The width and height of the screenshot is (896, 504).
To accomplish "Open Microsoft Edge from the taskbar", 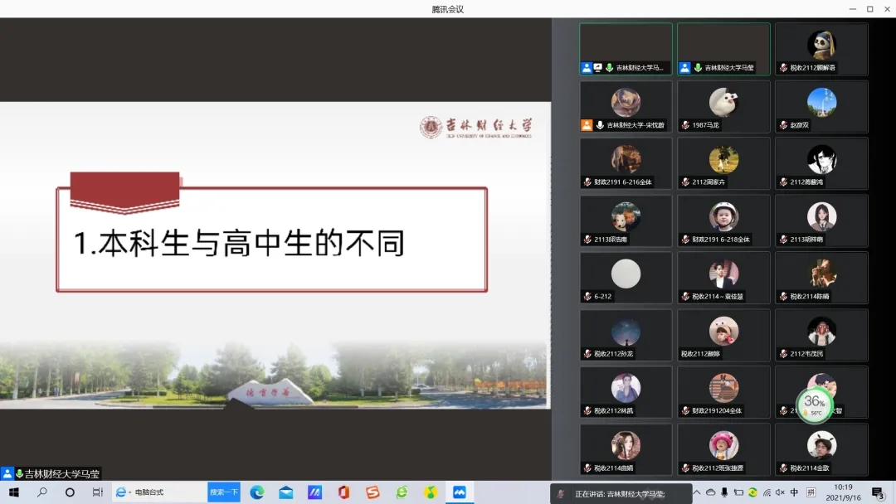I will tap(257, 492).
